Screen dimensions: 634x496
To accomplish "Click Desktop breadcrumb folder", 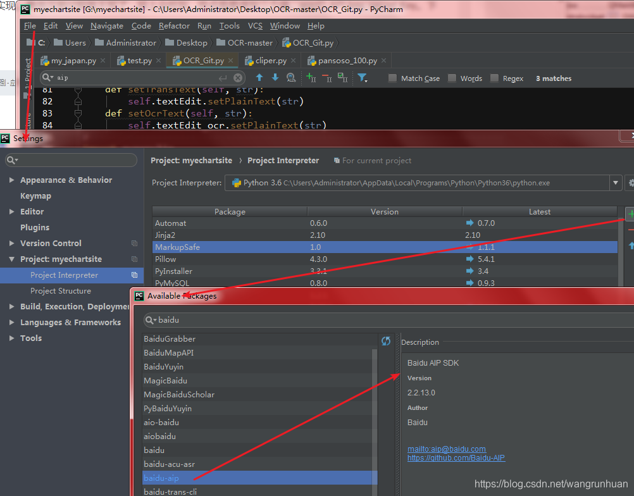I will pyautogui.click(x=187, y=42).
